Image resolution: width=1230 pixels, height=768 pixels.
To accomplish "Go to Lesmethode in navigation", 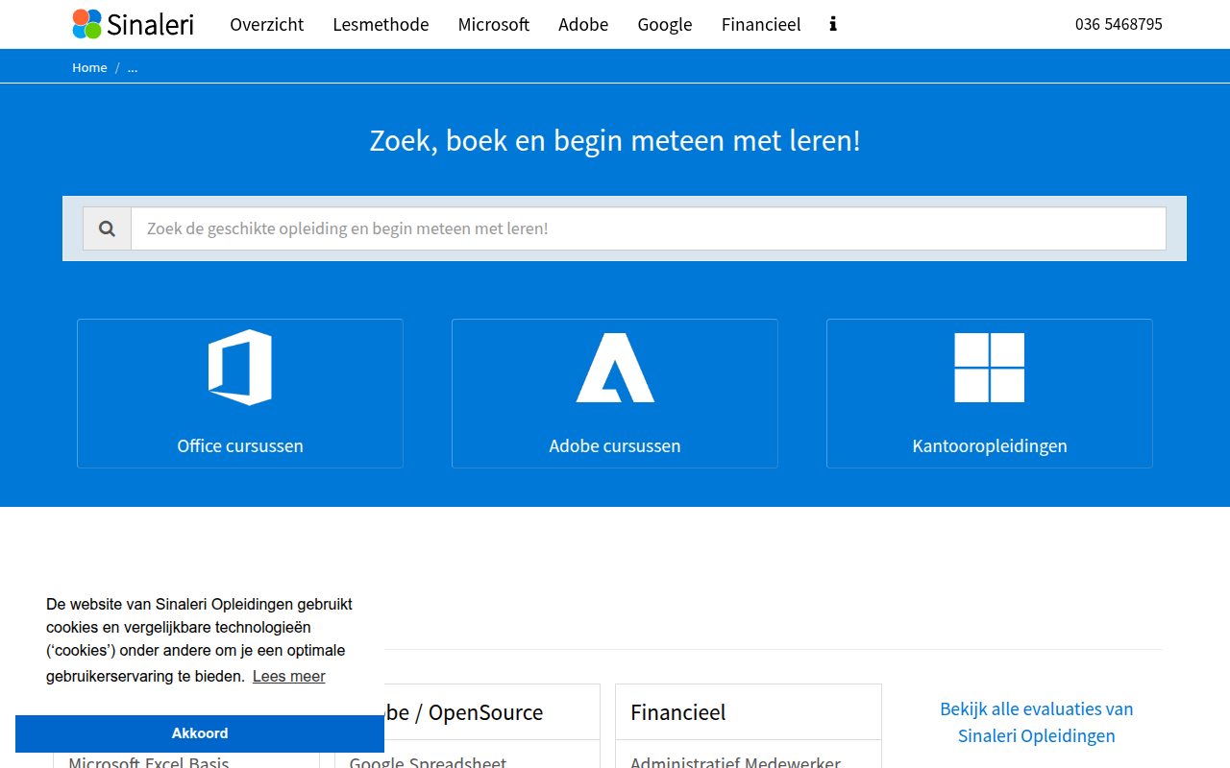I will click(x=381, y=24).
